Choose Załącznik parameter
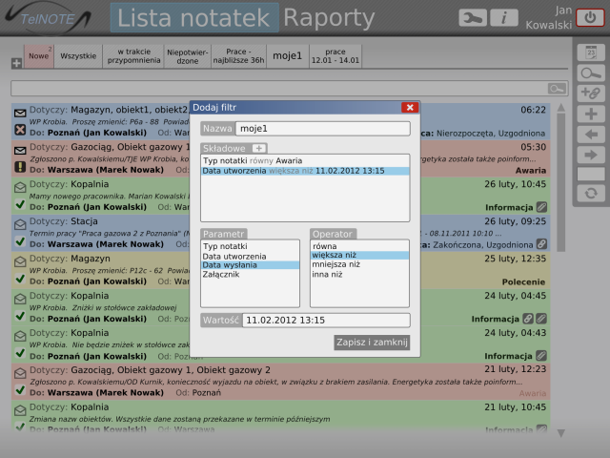 [x=250, y=275]
